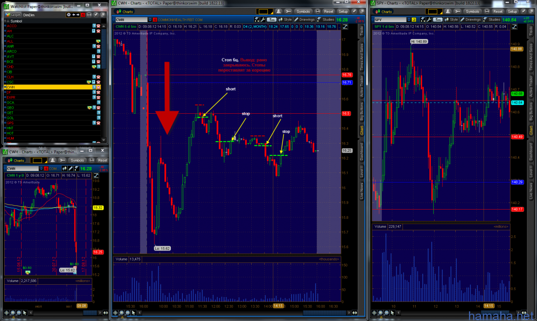Select GEO row in the watchlist
Viewport: 537px width, 321px height.
[x=51, y=108]
